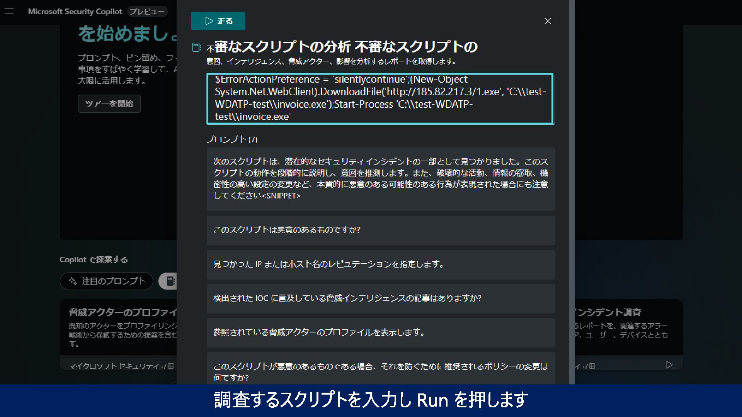Select the first prompt about script security incident
The width and height of the screenshot is (742, 417).
coord(381,179)
